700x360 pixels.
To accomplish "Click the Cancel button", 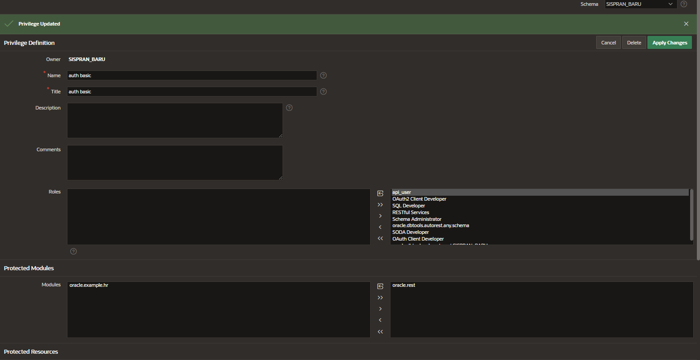I will click(608, 42).
